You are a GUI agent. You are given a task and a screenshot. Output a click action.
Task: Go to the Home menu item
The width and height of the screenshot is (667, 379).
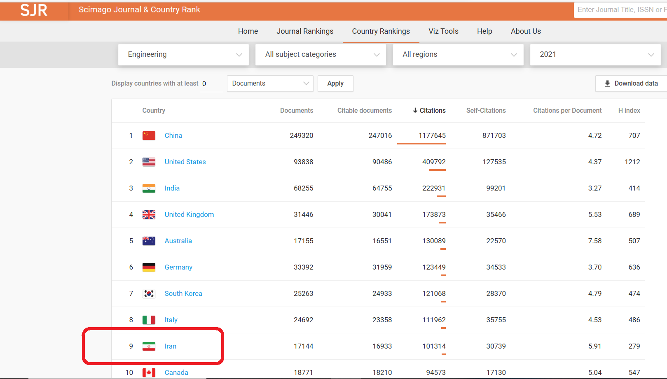click(x=248, y=31)
